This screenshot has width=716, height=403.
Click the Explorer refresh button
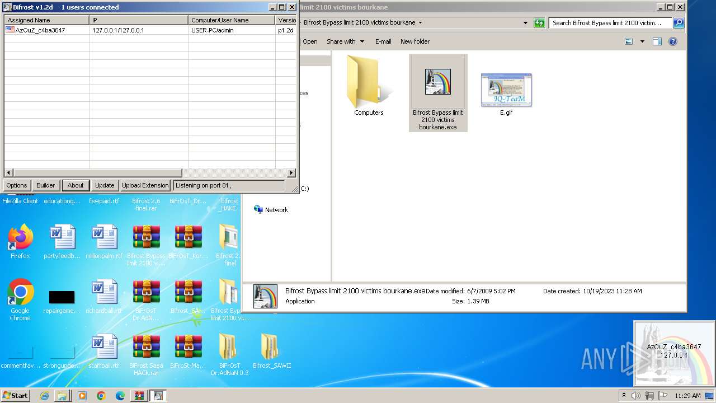539,23
